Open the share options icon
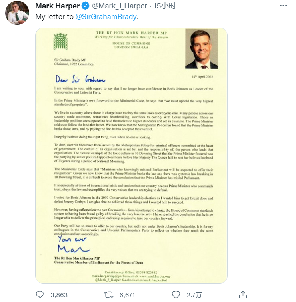The image size is (296, 302). pyautogui.click(x=243, y=295)
